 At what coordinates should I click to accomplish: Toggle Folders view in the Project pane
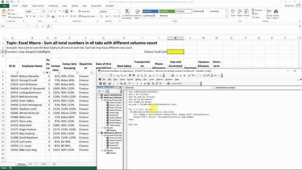point(108,91)
